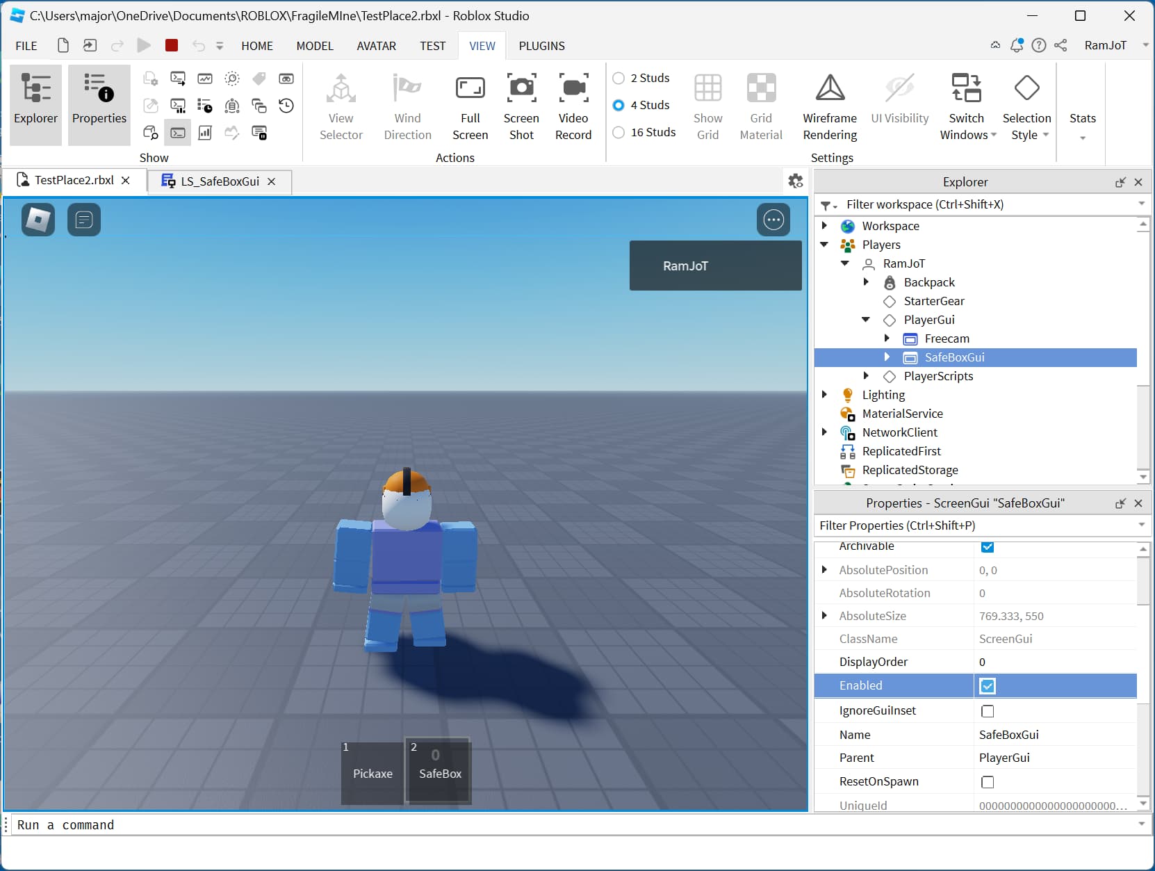Open the Properties panel from the ribbon
This screenshot has width=1155, height=871.
click(x=99, y=103)
